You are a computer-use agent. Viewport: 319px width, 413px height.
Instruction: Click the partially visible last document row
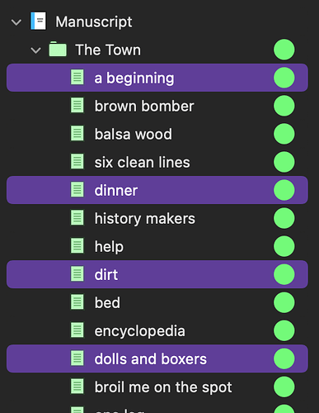point(157,409)
